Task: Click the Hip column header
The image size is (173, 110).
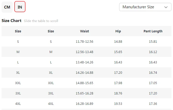Action: pyautogui.click(x=118, y=31)
